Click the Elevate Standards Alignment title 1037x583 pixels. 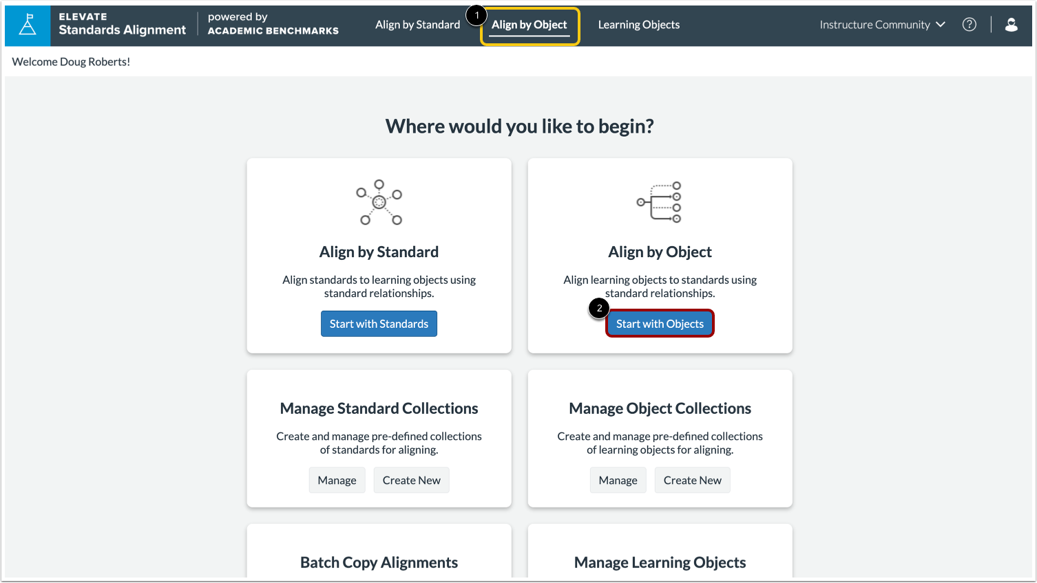tap(122, 24)
